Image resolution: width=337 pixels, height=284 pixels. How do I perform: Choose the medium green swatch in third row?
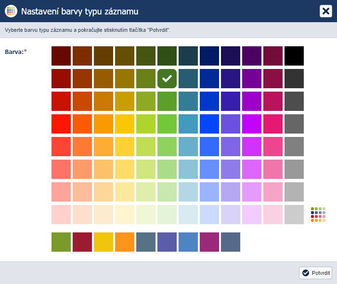167,101
